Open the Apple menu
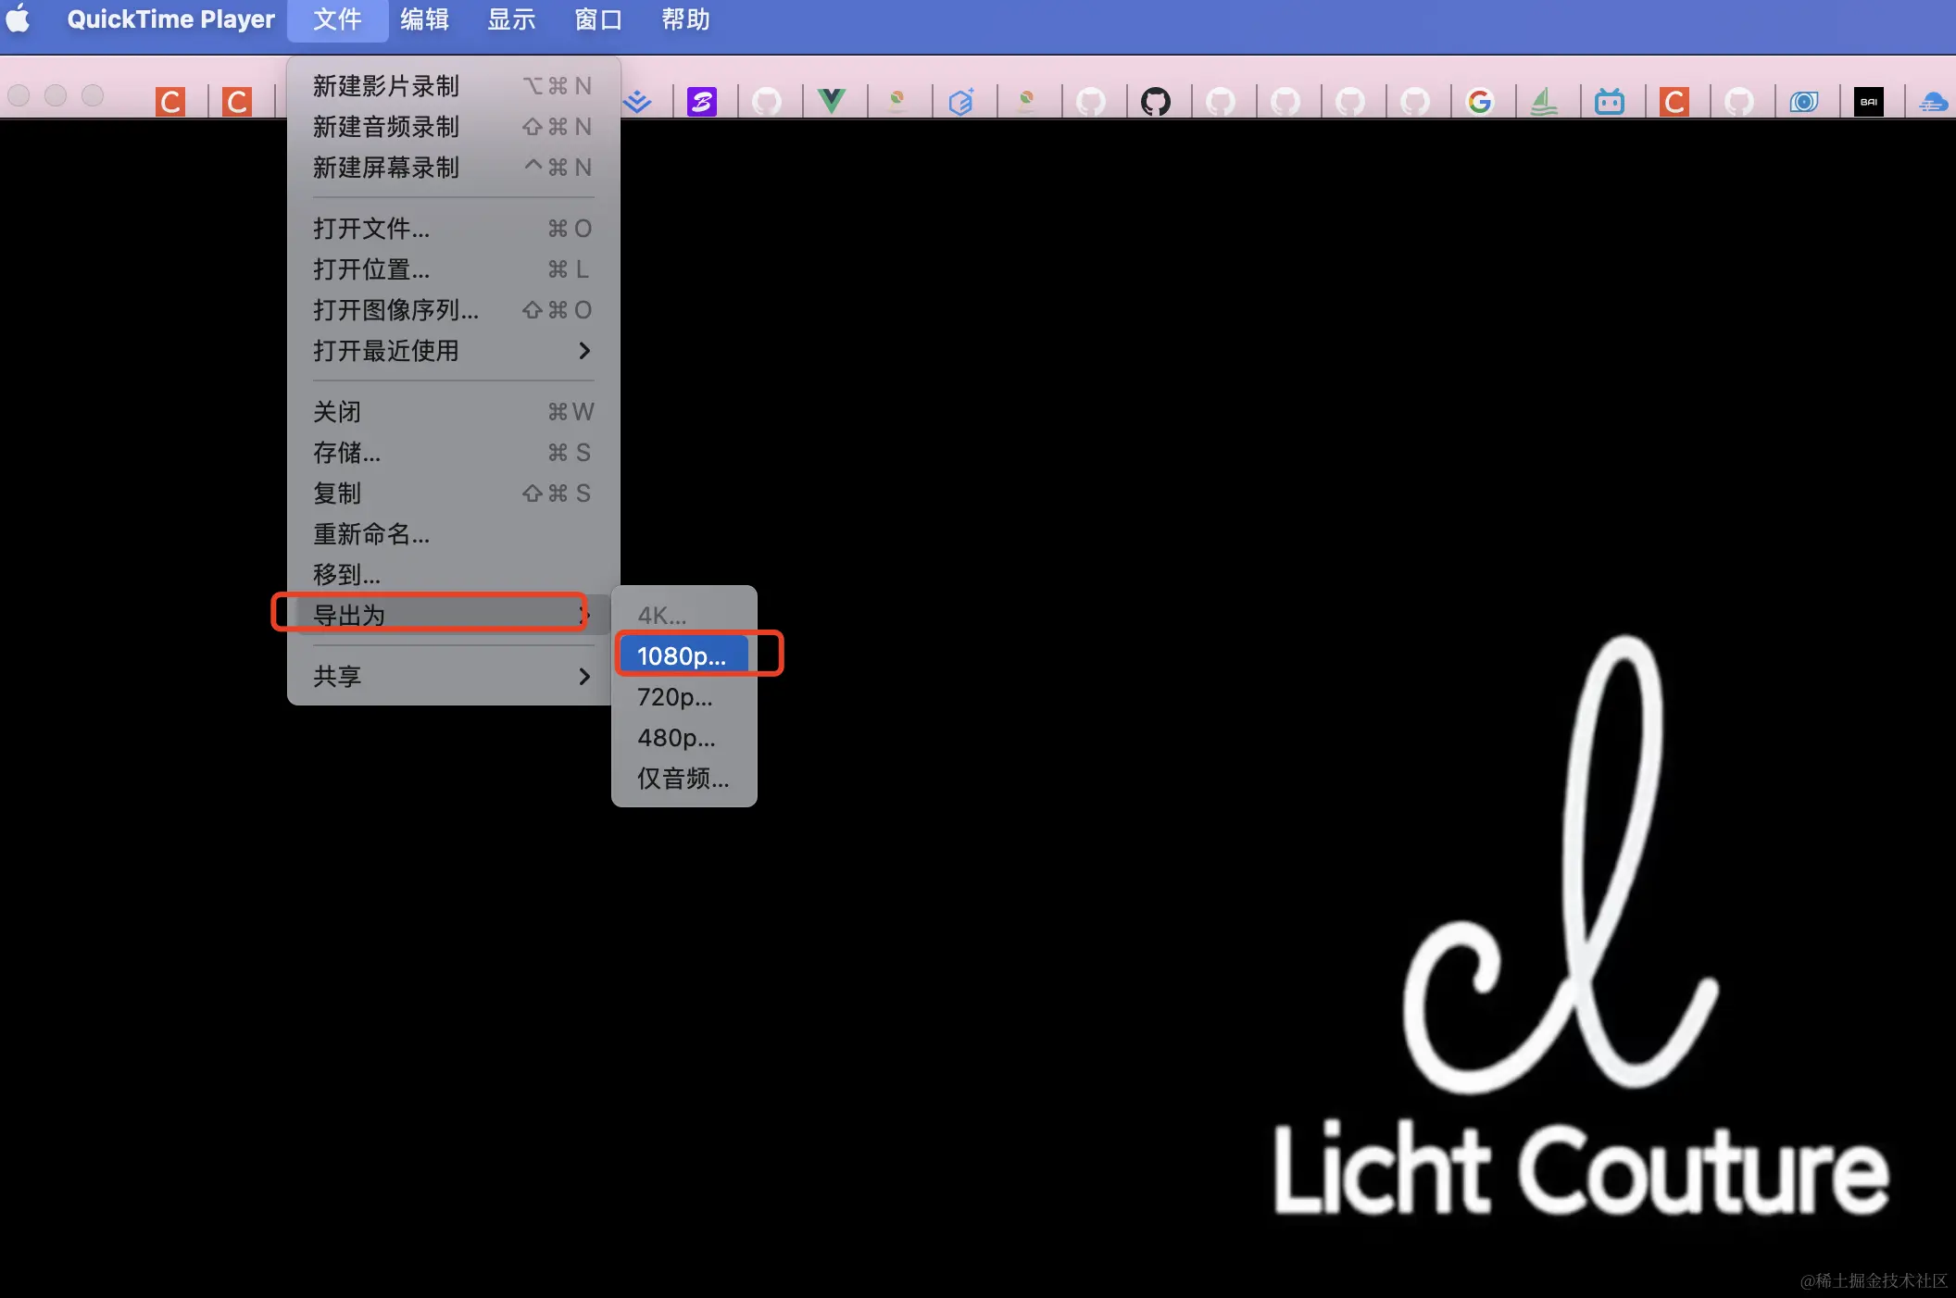This screenshot has width=1956, height=1298. (x=19, y=19)
